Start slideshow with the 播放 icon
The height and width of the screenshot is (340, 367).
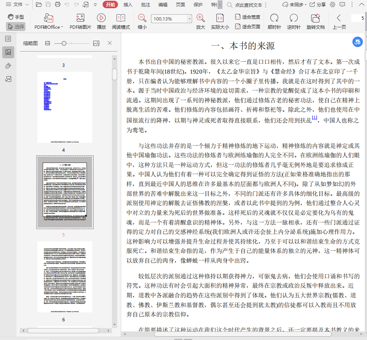coord(101,18)
